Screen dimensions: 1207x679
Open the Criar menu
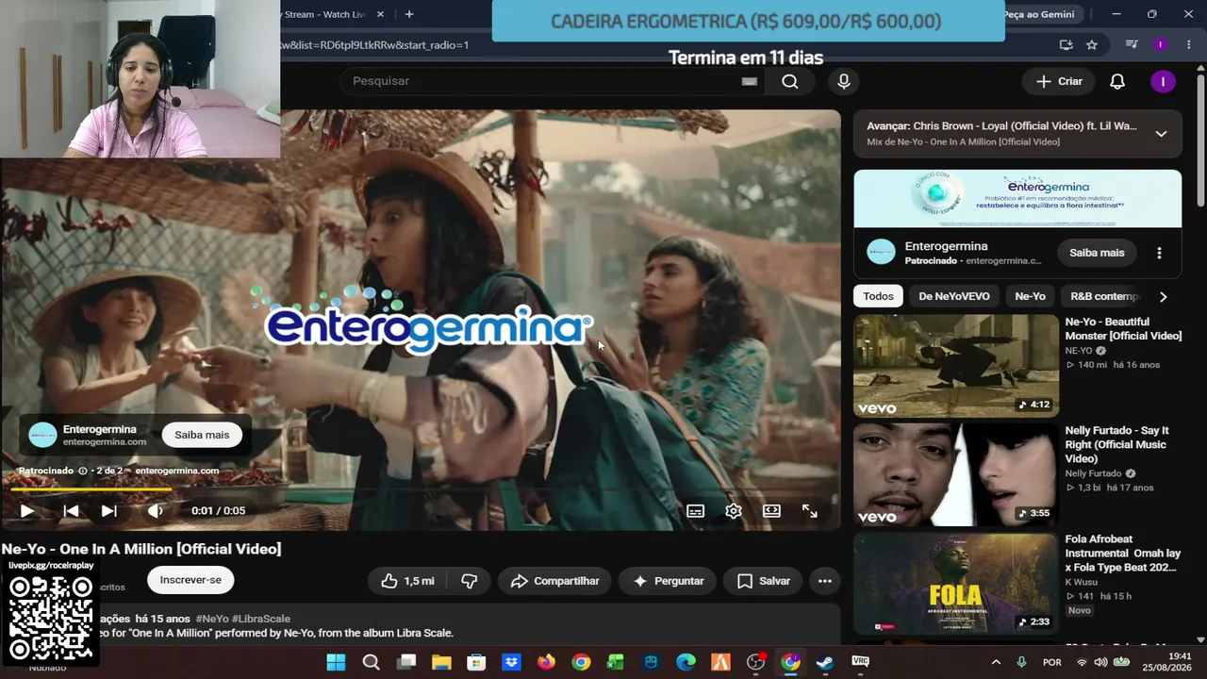[1059, 81]
